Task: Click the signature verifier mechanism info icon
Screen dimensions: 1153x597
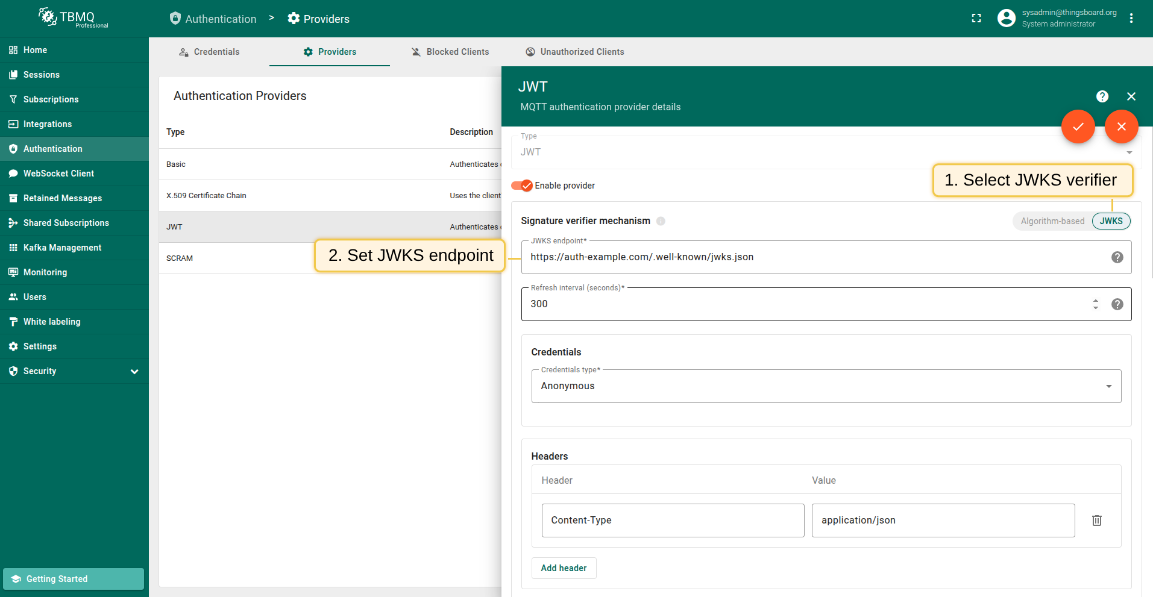Action: (x=661, y=221)
